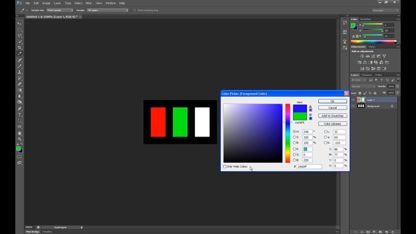The width and height of the screenshot is (416, 234).
Task: Click Color Libraries button
Action: coord(332,124)
